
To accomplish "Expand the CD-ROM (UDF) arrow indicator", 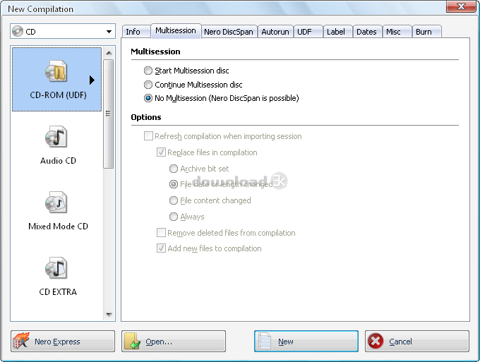I will pyautogui.click(x=92, y=80).
